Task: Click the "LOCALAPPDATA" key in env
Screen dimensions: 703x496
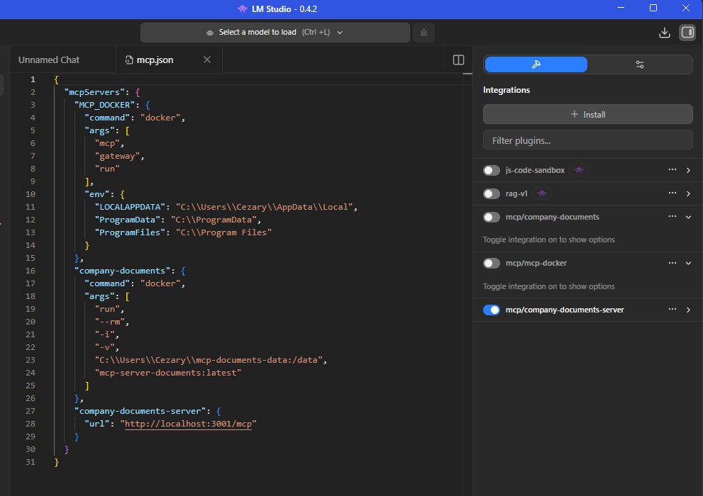Action: (x=130, y=207)
